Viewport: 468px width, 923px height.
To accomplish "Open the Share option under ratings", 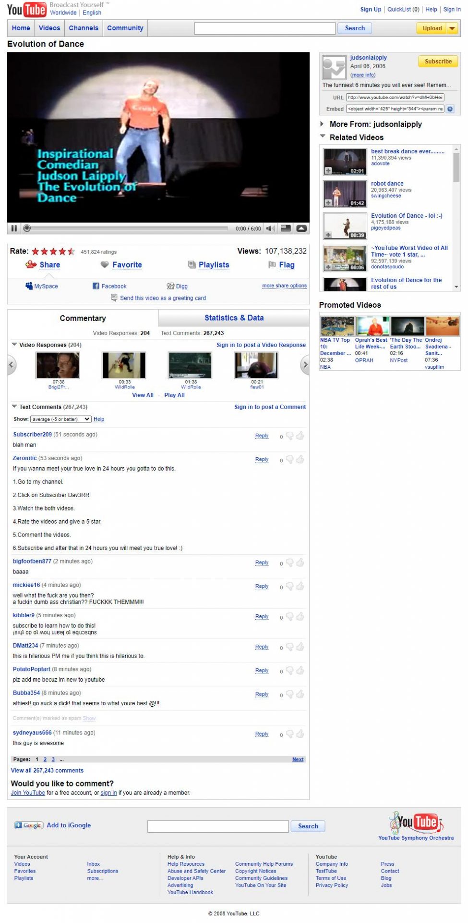I will 43,265.
